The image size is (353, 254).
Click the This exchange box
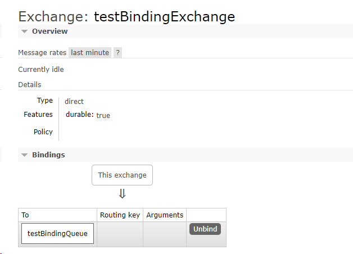coord(122,175)
